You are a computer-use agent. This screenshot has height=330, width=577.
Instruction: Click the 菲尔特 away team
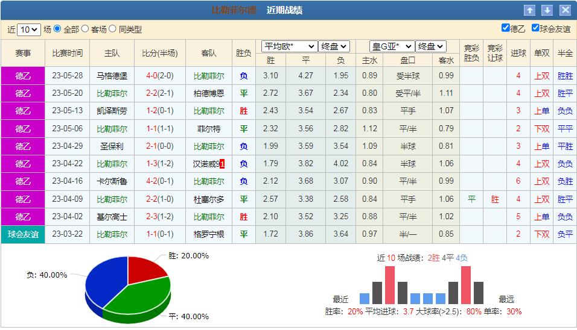point(209,129)
